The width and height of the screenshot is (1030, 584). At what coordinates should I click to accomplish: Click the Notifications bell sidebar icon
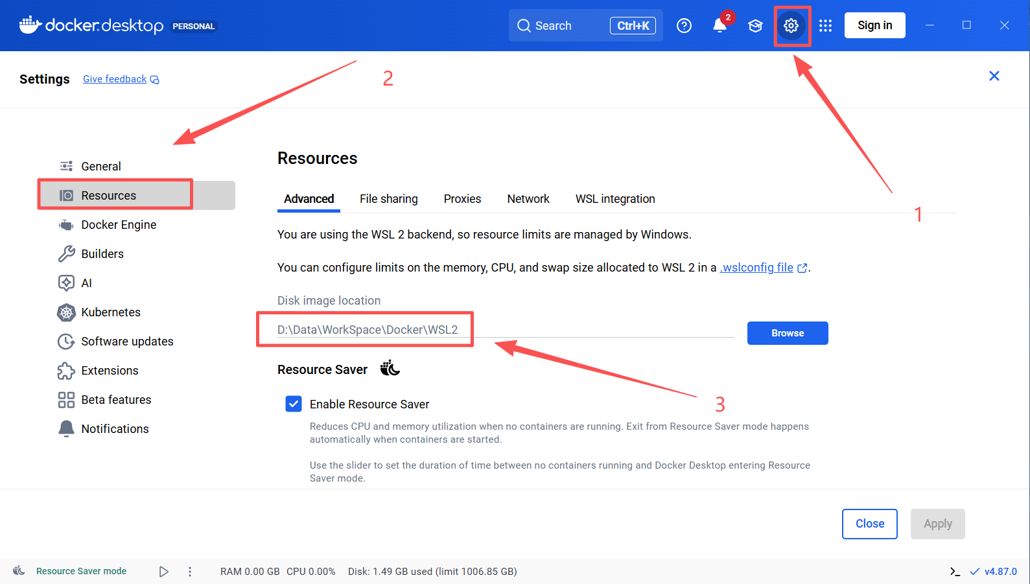pyautogui.click(x=66, y=429)
